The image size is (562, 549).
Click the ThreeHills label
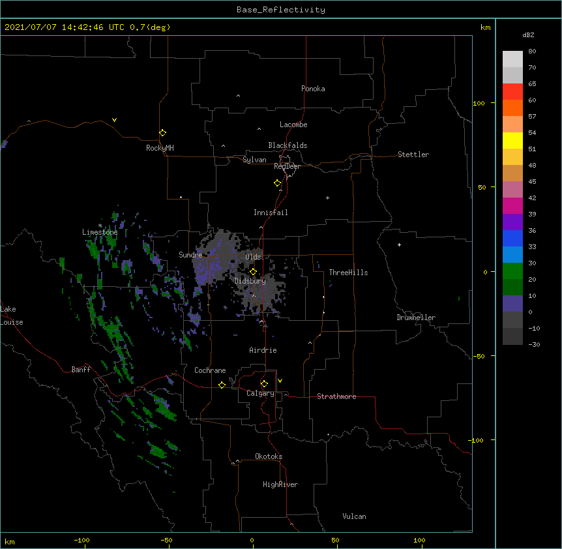click(x=348, y=273)
